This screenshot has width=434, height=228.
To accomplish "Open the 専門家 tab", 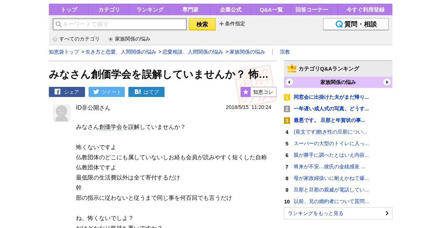I will pyautogui.click(x=190, y=9).
